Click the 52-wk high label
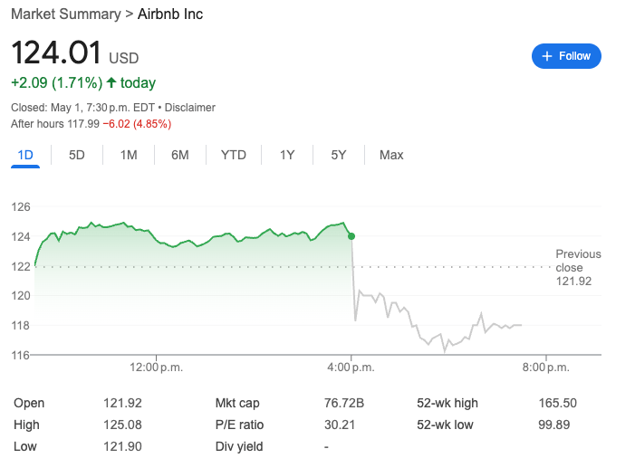This screenshot has height=468, width=635. (447, 403)
